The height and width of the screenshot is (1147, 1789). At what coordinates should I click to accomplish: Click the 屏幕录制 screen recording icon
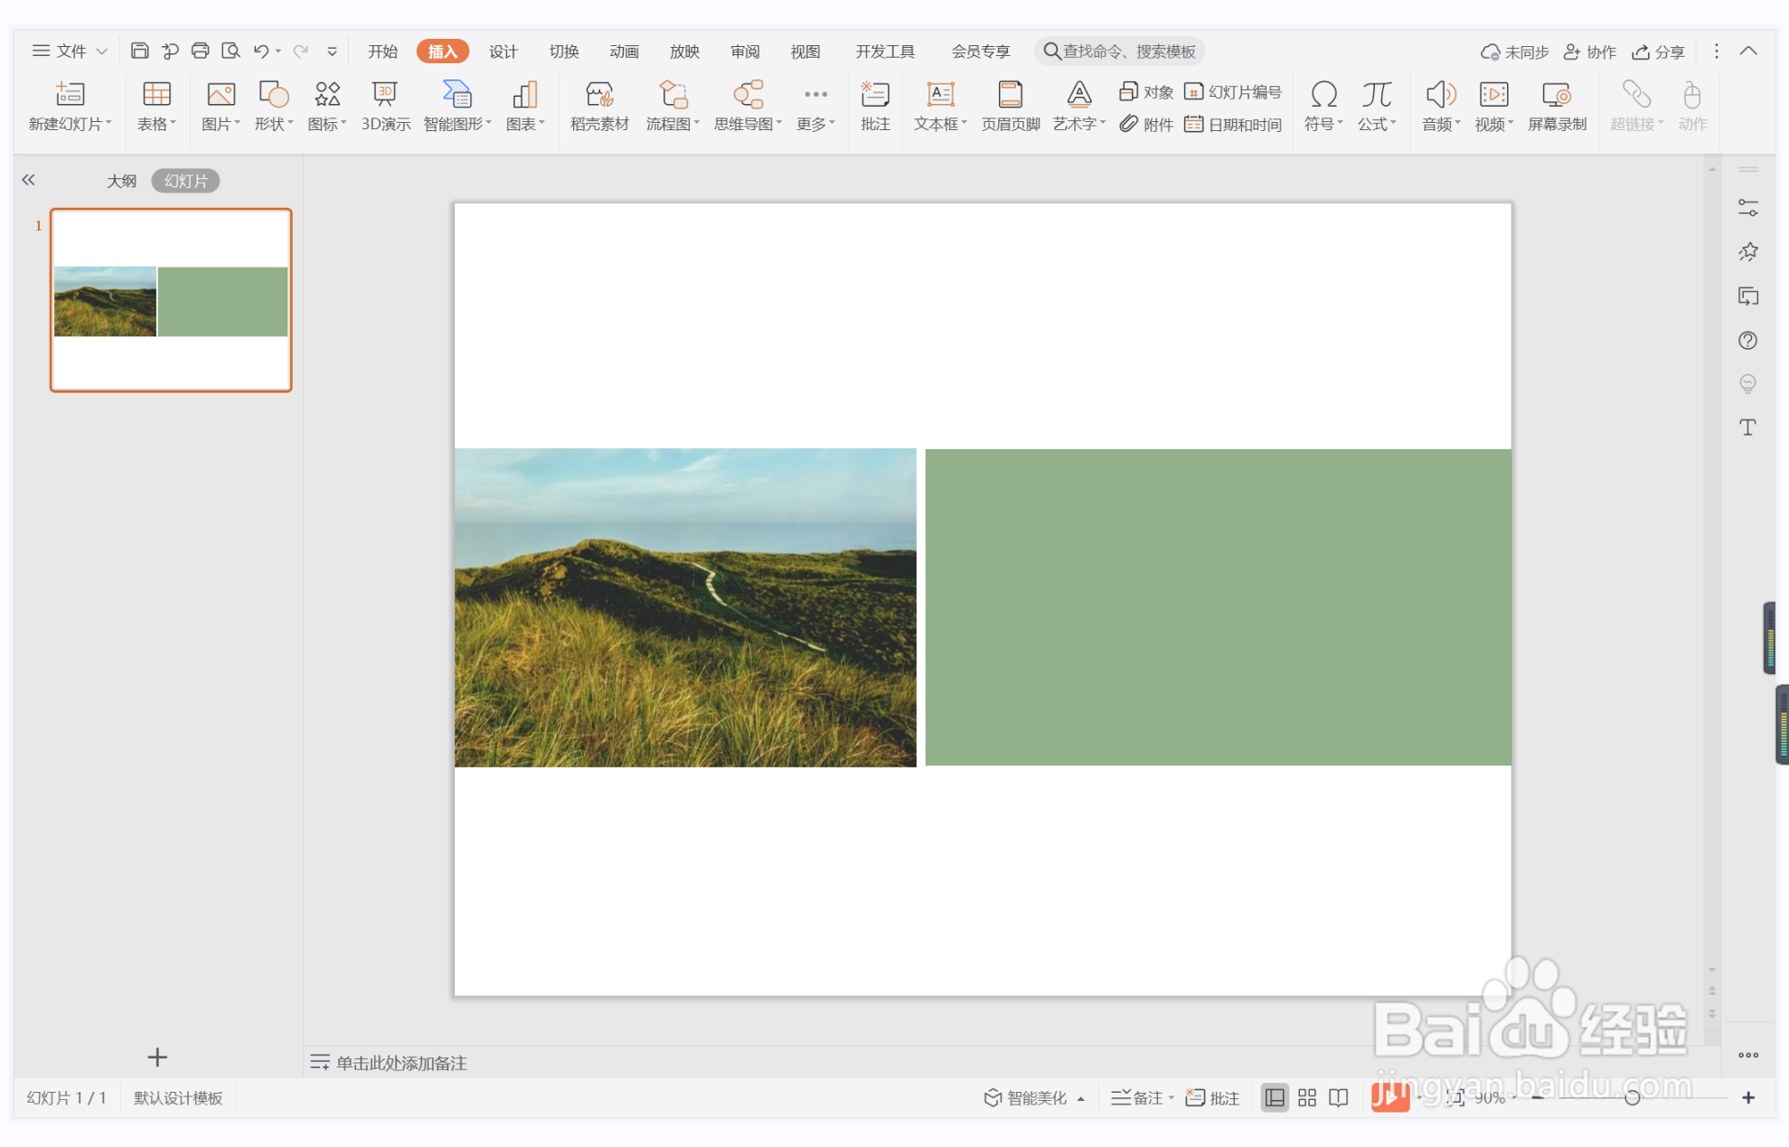pos(1556,95)
